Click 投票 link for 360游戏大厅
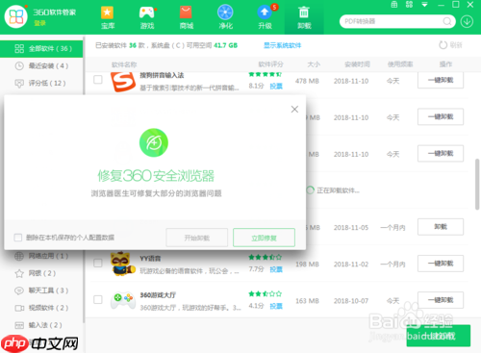Image resolution: width=481 pixels, height=353 pixels. (x=276, y=306)
